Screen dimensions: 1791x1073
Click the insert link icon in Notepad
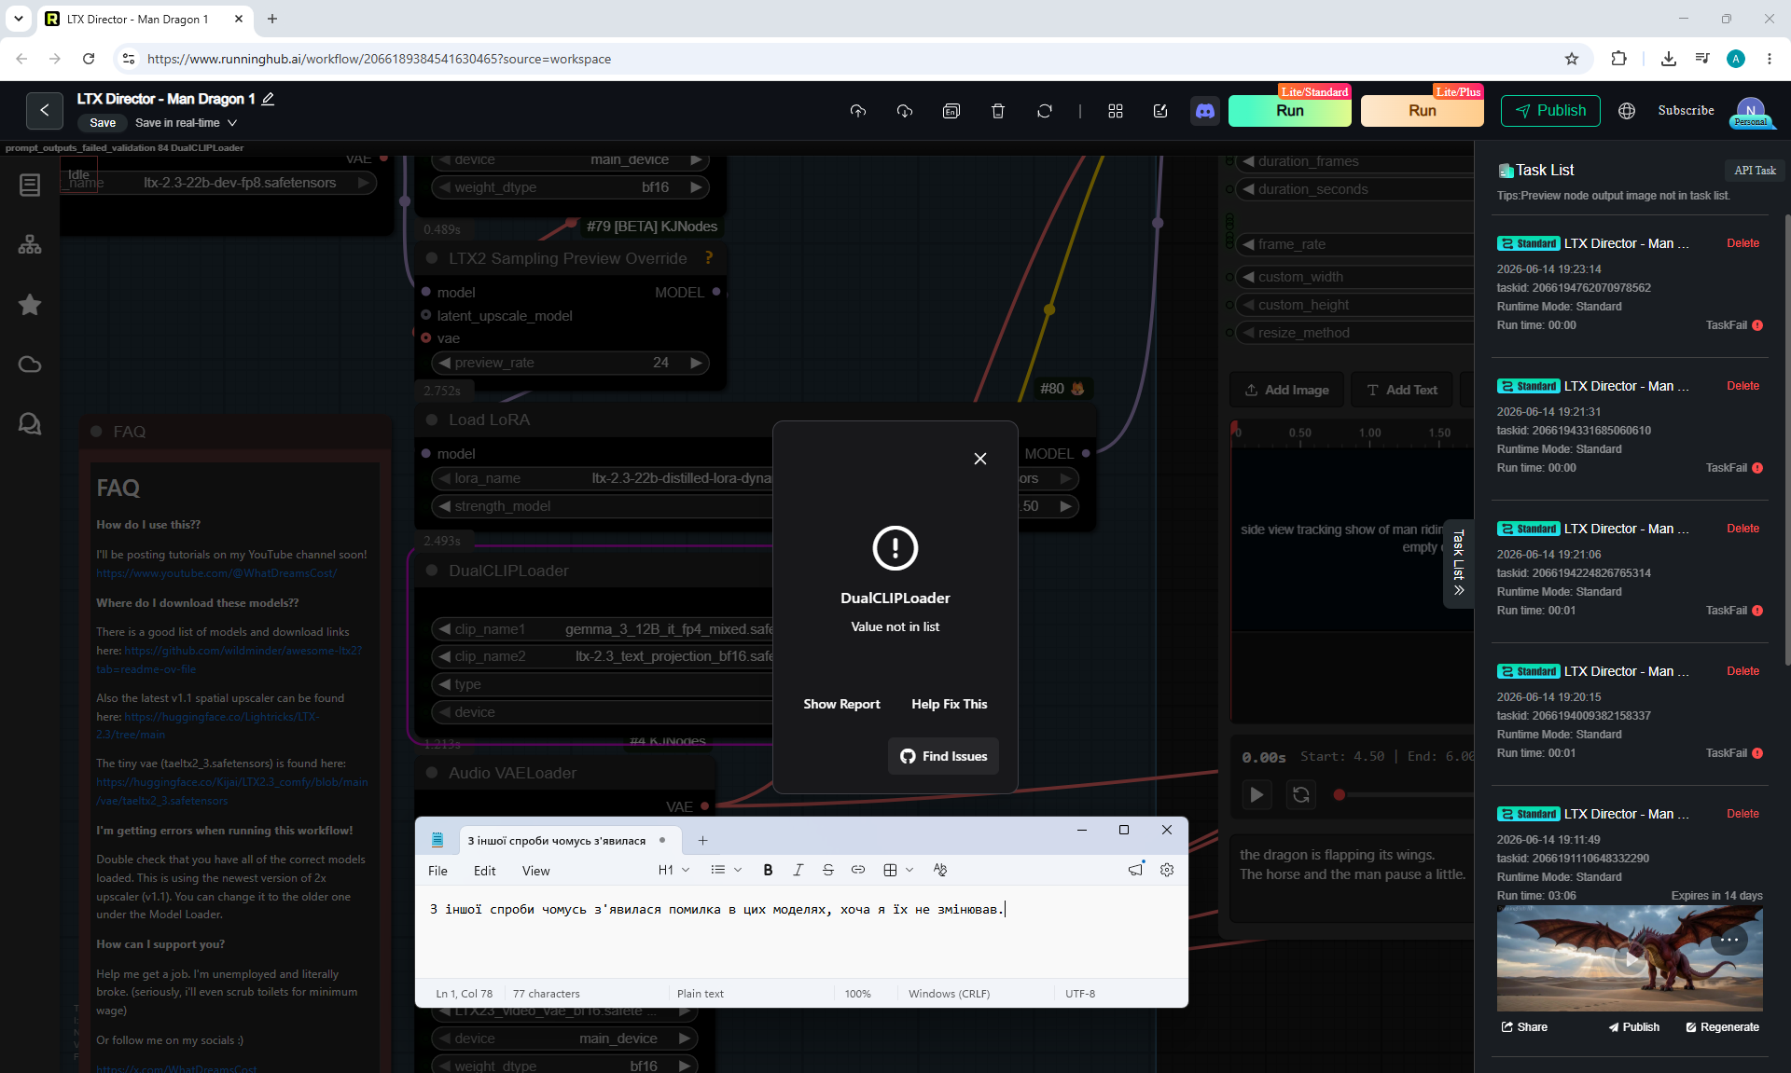(x=858, y=870)
